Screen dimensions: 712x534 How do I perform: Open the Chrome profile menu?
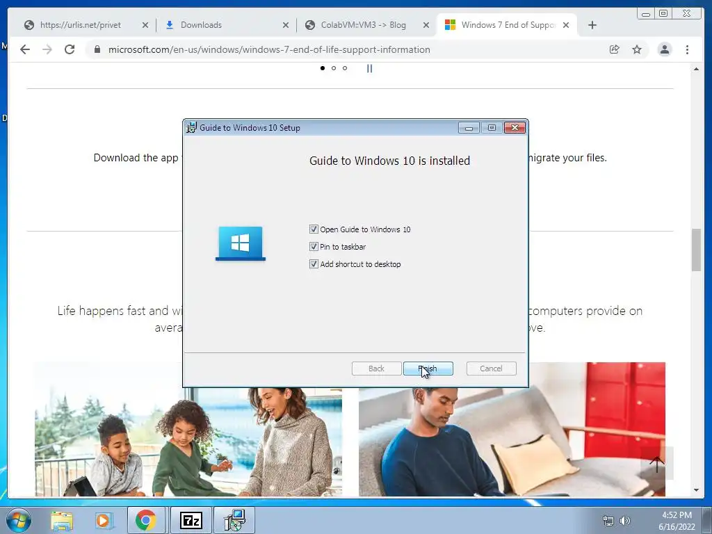(x=664, y=49)
